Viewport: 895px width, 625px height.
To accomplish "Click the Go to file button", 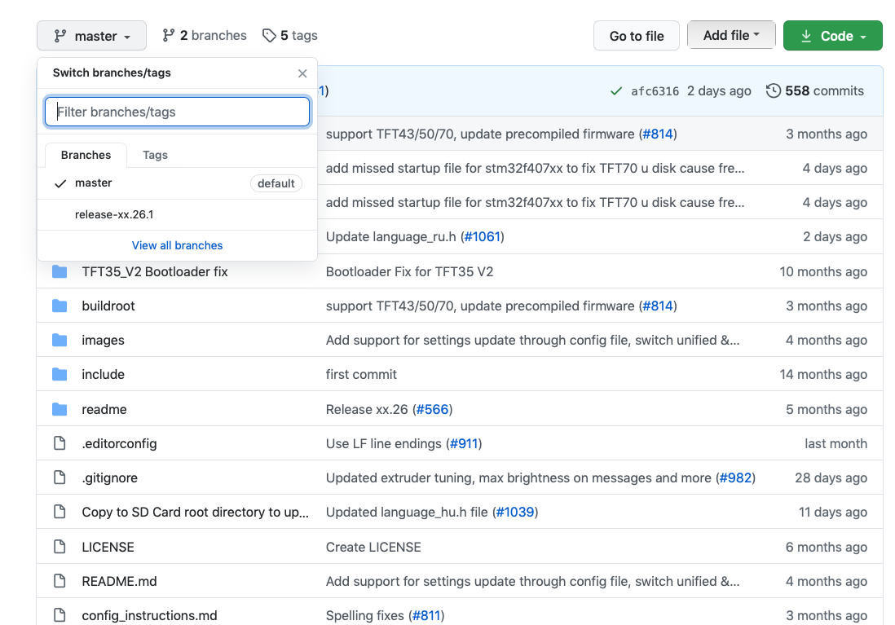I will tap(637, 36).
